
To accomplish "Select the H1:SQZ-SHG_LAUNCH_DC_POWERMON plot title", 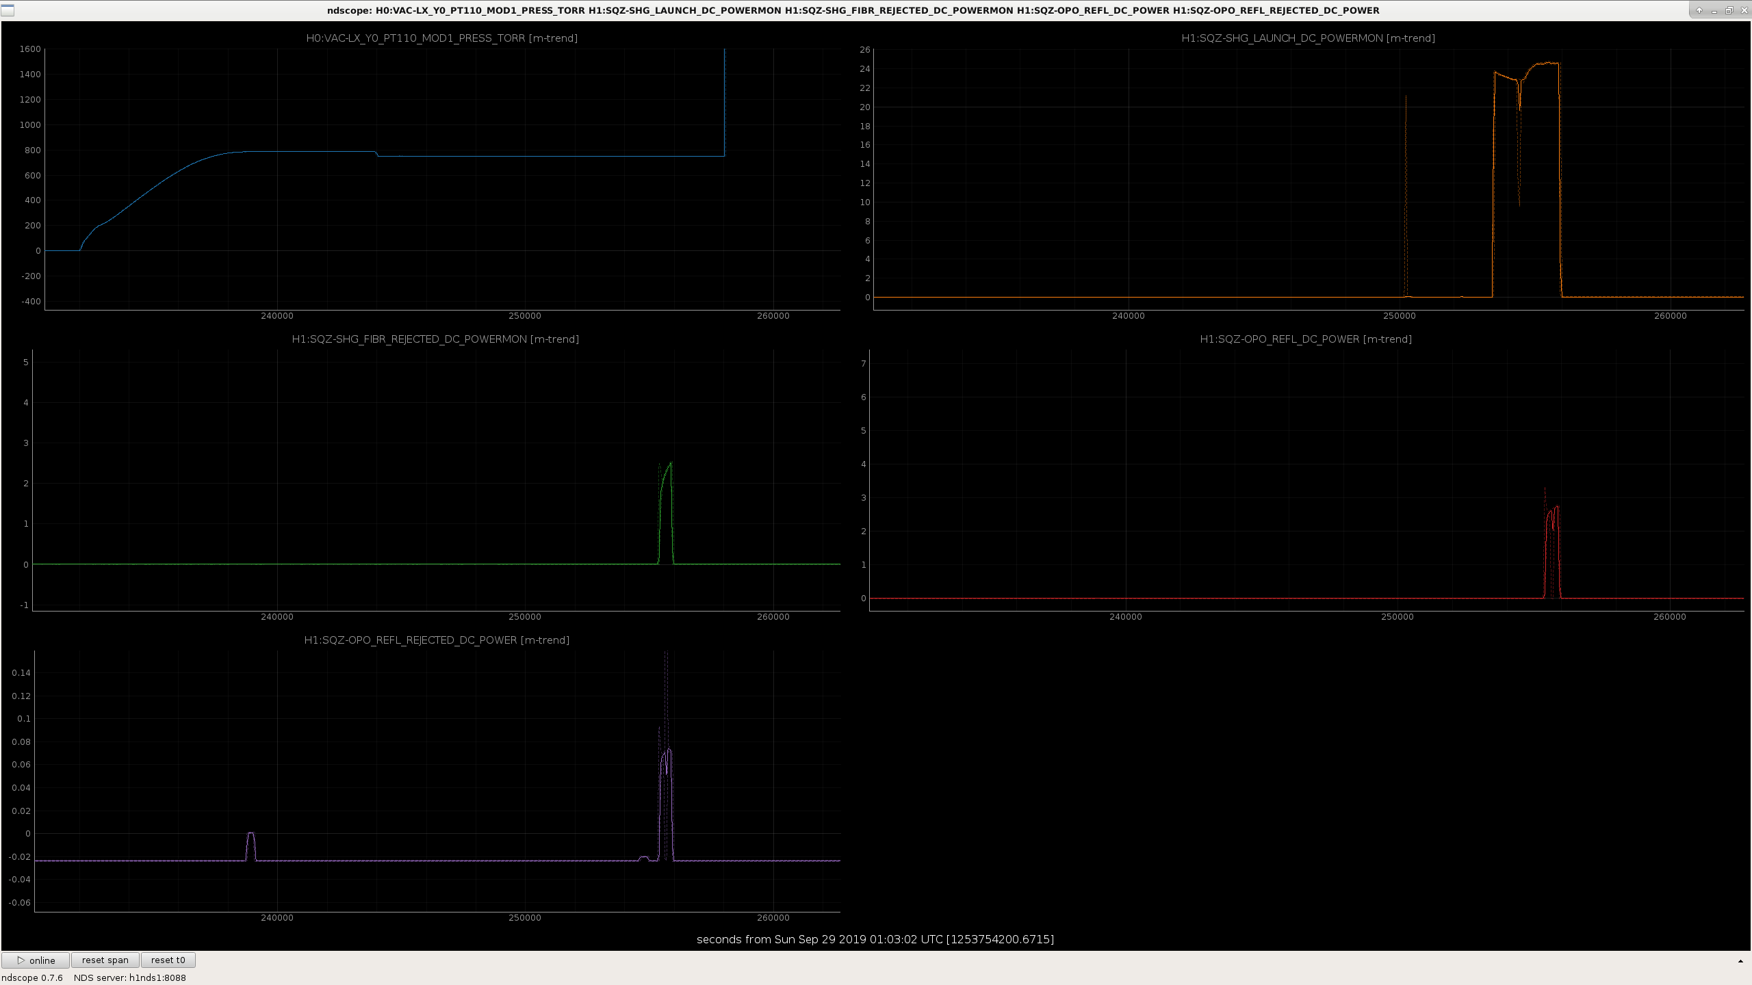I will 1308,38.
